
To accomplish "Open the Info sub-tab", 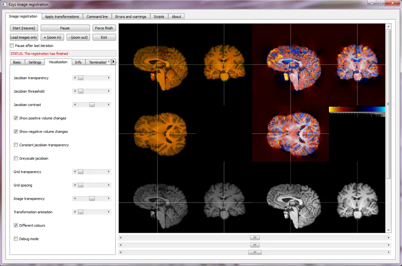I will (x=78, y=62).
